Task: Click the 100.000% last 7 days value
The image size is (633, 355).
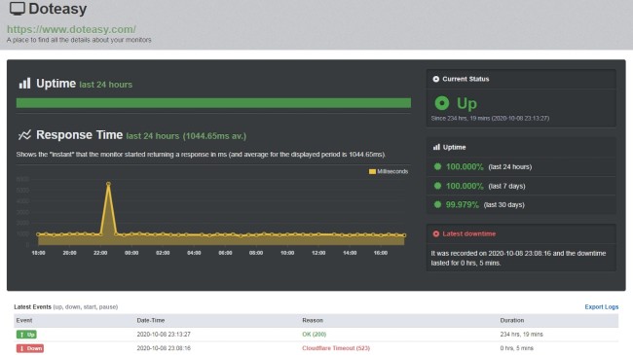Action: point(465,186)
